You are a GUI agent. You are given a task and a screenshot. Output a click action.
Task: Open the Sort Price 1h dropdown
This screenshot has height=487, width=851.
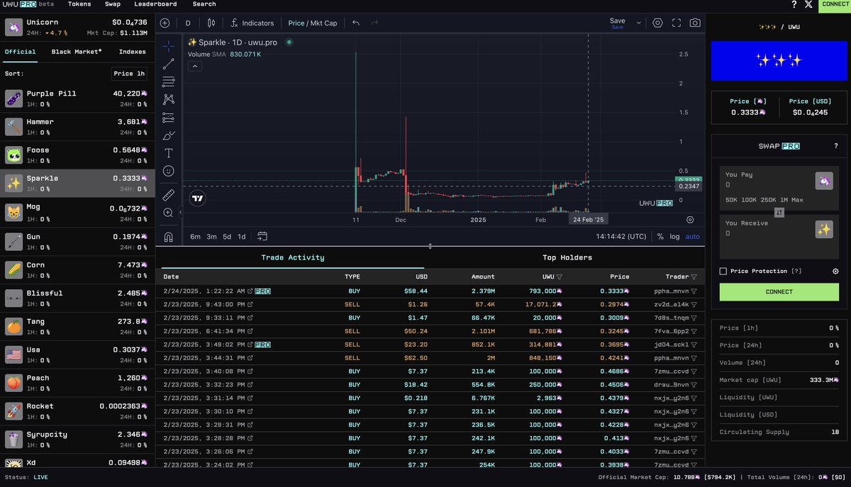tap(129, 74)
